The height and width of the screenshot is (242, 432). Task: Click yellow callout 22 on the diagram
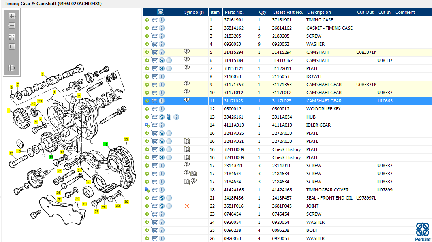tap(126, 139)
